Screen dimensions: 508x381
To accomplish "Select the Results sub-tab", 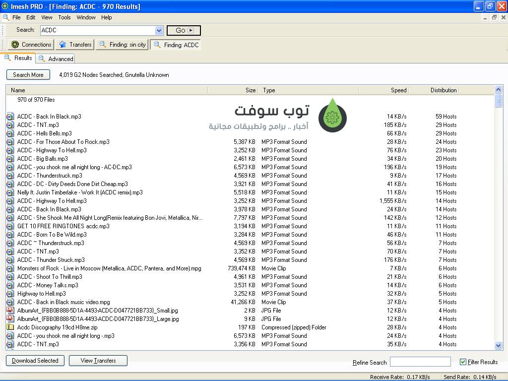I will click(18, 58).
